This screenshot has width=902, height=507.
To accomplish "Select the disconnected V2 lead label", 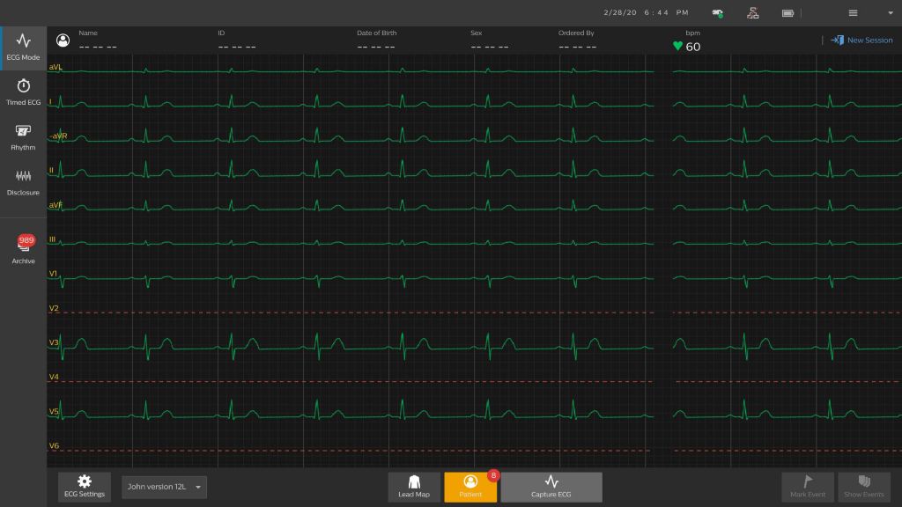I will click(54, 308).
